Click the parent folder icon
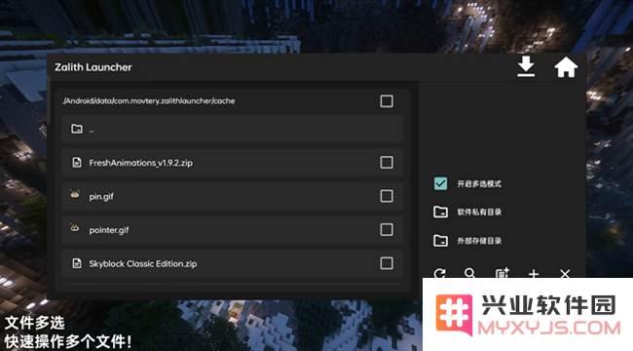This screenshot has width=633, height=351. [77, 129]
